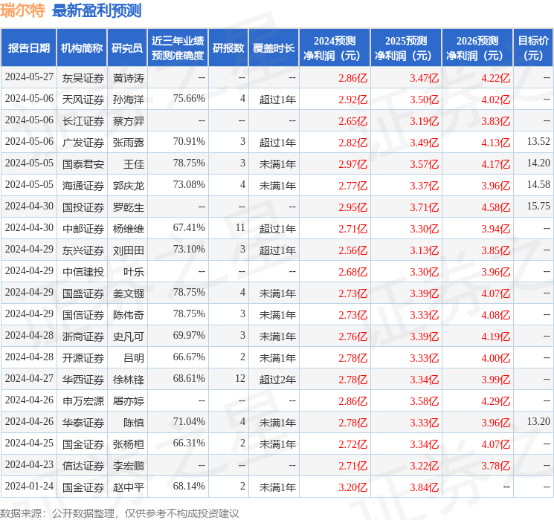Click the 东兴证券 institution cell
This screenshot has height=520, width=554.
tap(83, 250)
